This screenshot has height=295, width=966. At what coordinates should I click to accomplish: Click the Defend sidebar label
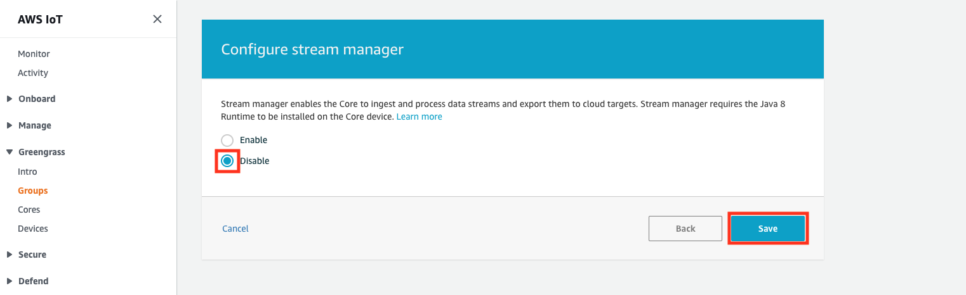34,281
